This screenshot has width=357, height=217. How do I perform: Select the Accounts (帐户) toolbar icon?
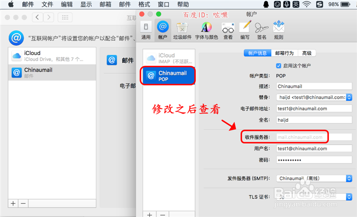coord(163,30)
